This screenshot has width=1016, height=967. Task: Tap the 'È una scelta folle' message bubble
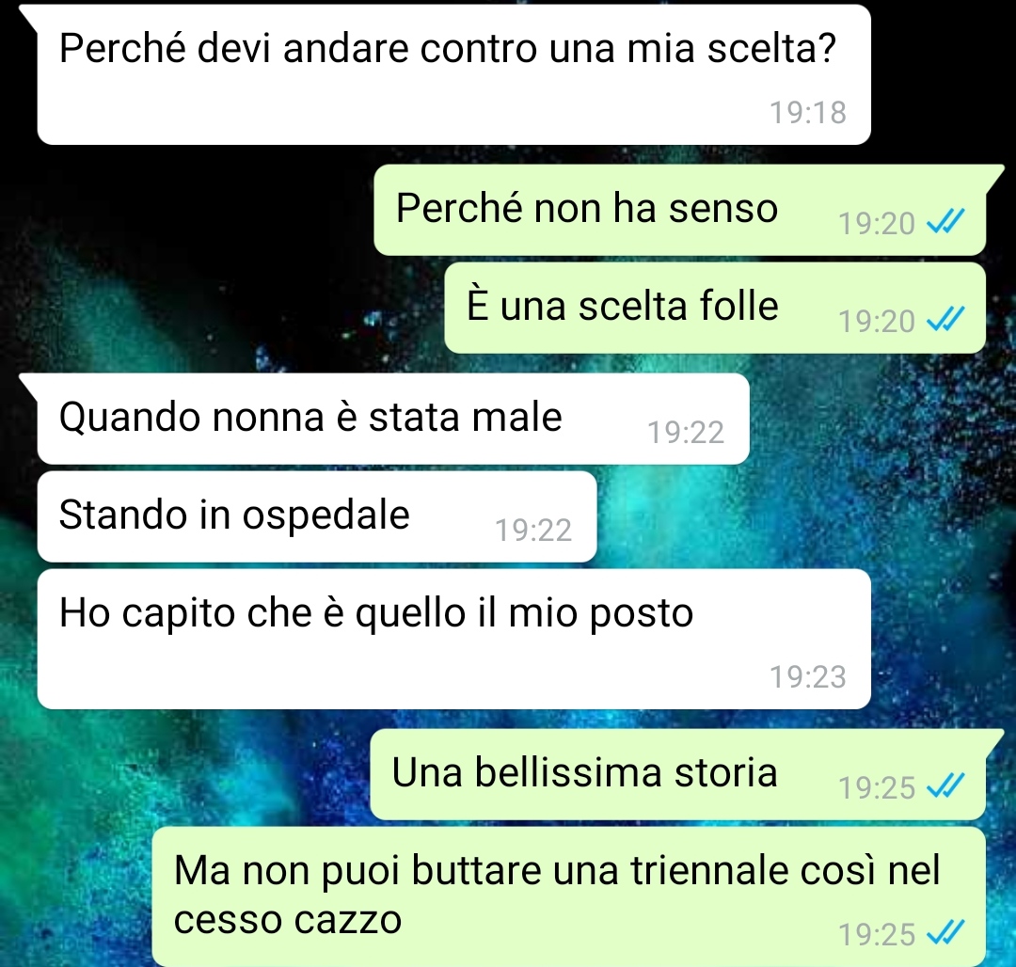click(715, 308)
